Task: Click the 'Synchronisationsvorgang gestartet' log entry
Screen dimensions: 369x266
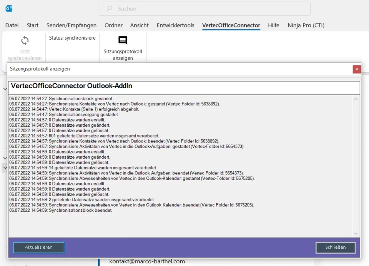Action: pos(64,114)
